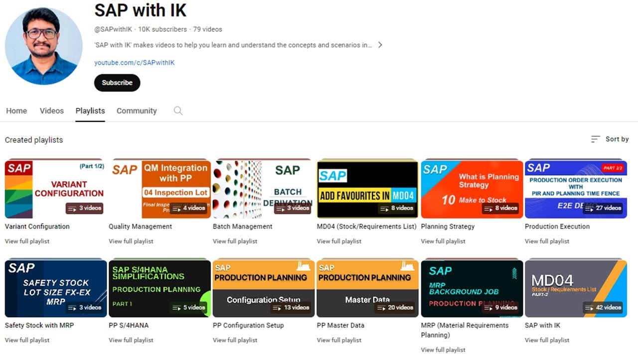
Task: Click the SAP with IK playlist title
Action: coord(542,325)
